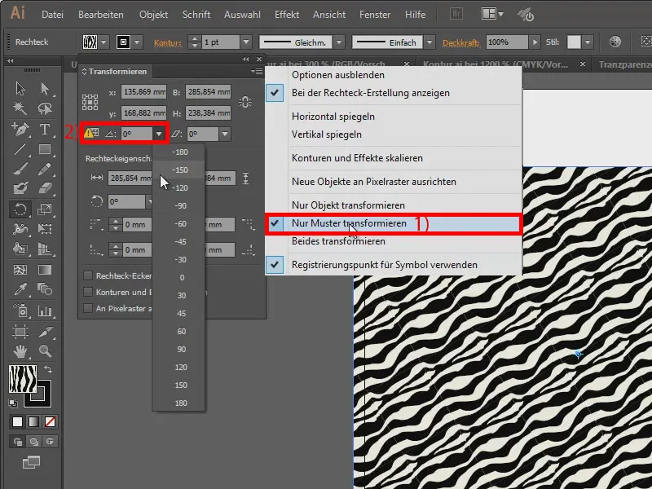
Task: Select the Rotate tool
Action: pos(20,209)
